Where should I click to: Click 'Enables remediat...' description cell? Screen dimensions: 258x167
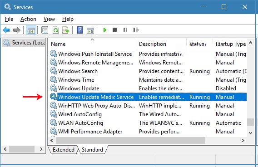click(x=161, y=97)
